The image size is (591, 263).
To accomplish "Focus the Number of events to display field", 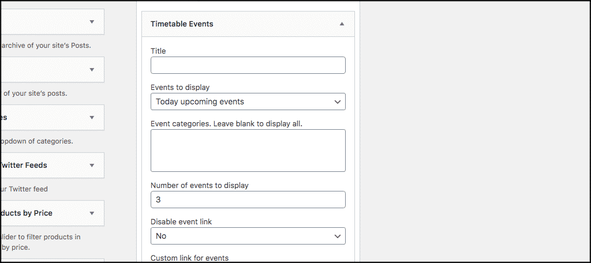I will point(248,200).
